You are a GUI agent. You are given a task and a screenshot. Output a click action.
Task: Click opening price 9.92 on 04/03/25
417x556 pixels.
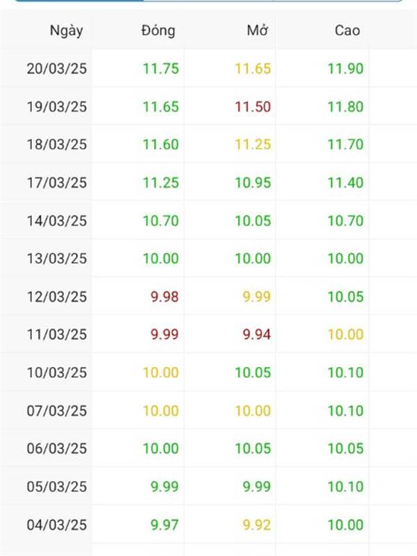256,525
